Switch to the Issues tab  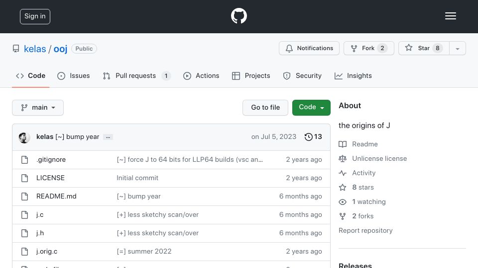coord(74,75)
